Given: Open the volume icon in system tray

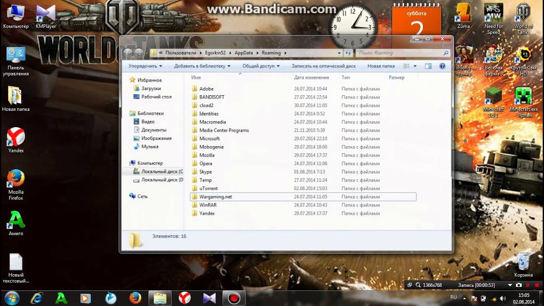Looking at the screenshot, I should [x=503, y=298].
